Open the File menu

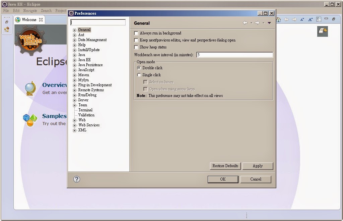coord(6,11)
